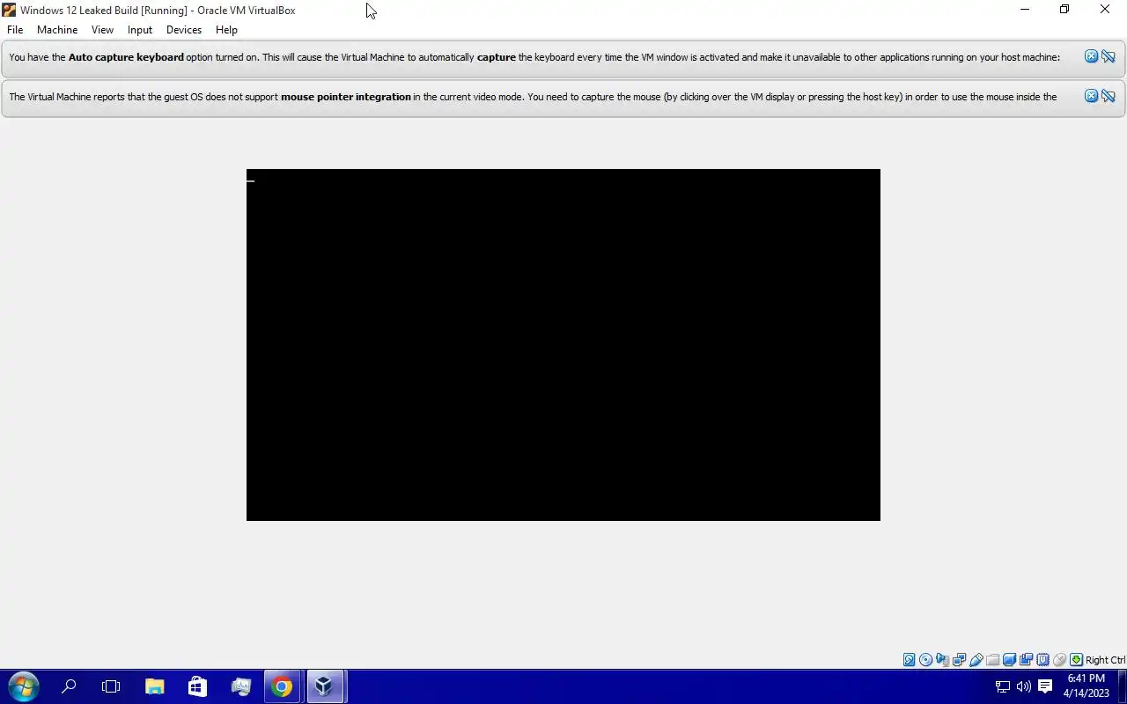Screen dimensions: 1127x704
Task: Click the keyboard capture green arrow icon
Action: pyautogui.click(x=1076, y=660)
